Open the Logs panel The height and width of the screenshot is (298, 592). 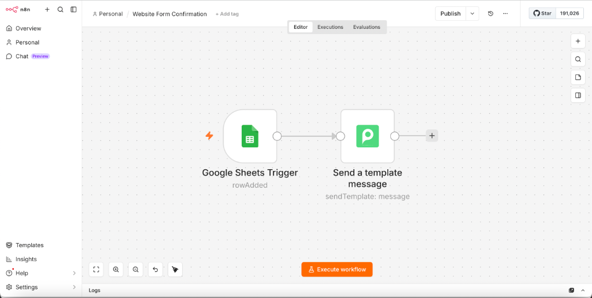[x=94, y=290]
